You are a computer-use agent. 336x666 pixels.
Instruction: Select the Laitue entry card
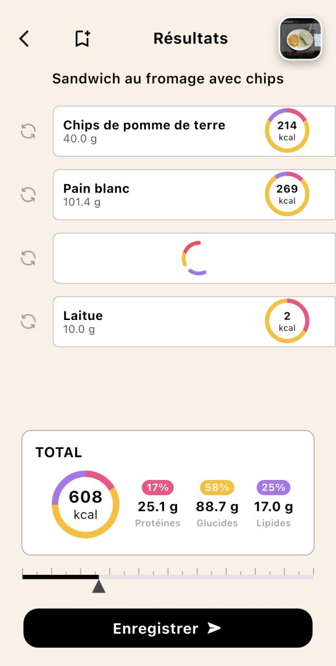tap(195, 321)
